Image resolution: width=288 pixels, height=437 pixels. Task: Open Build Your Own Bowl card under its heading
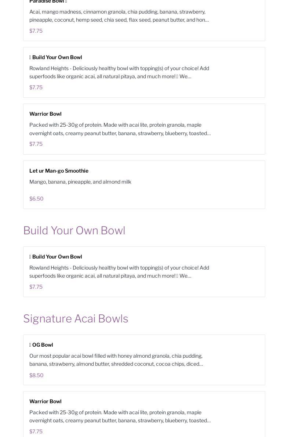[57, 257]
